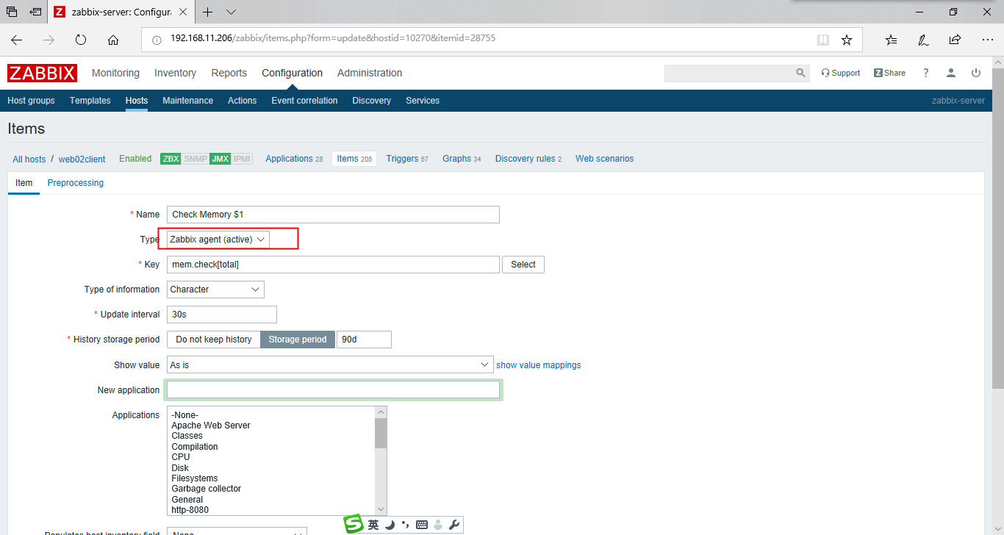Open Zabbix Share link
The width and height of the screenshot is (1004, 535).
889,73
